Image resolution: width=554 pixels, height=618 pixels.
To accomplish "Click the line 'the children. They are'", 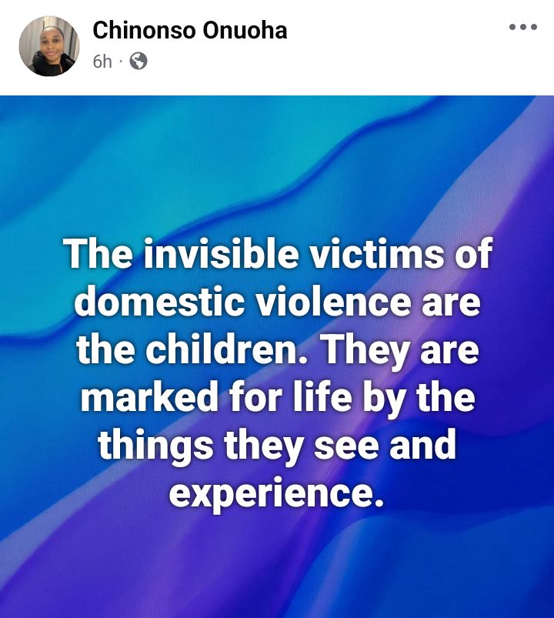I will click(278, 351).
